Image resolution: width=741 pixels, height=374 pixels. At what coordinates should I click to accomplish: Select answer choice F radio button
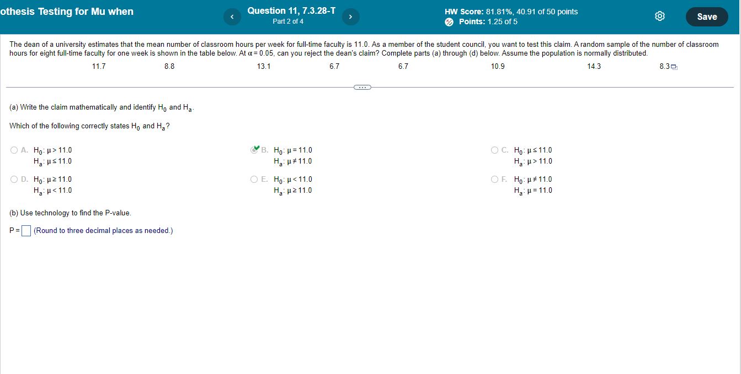pyautogui.click(x=494, y=178)
